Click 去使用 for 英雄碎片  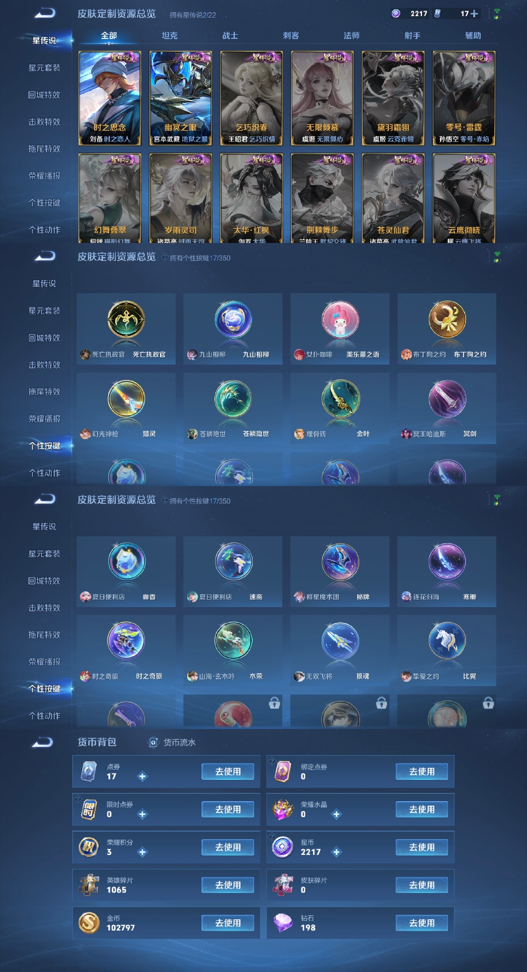pyautogui.click(x=228, y=885)
